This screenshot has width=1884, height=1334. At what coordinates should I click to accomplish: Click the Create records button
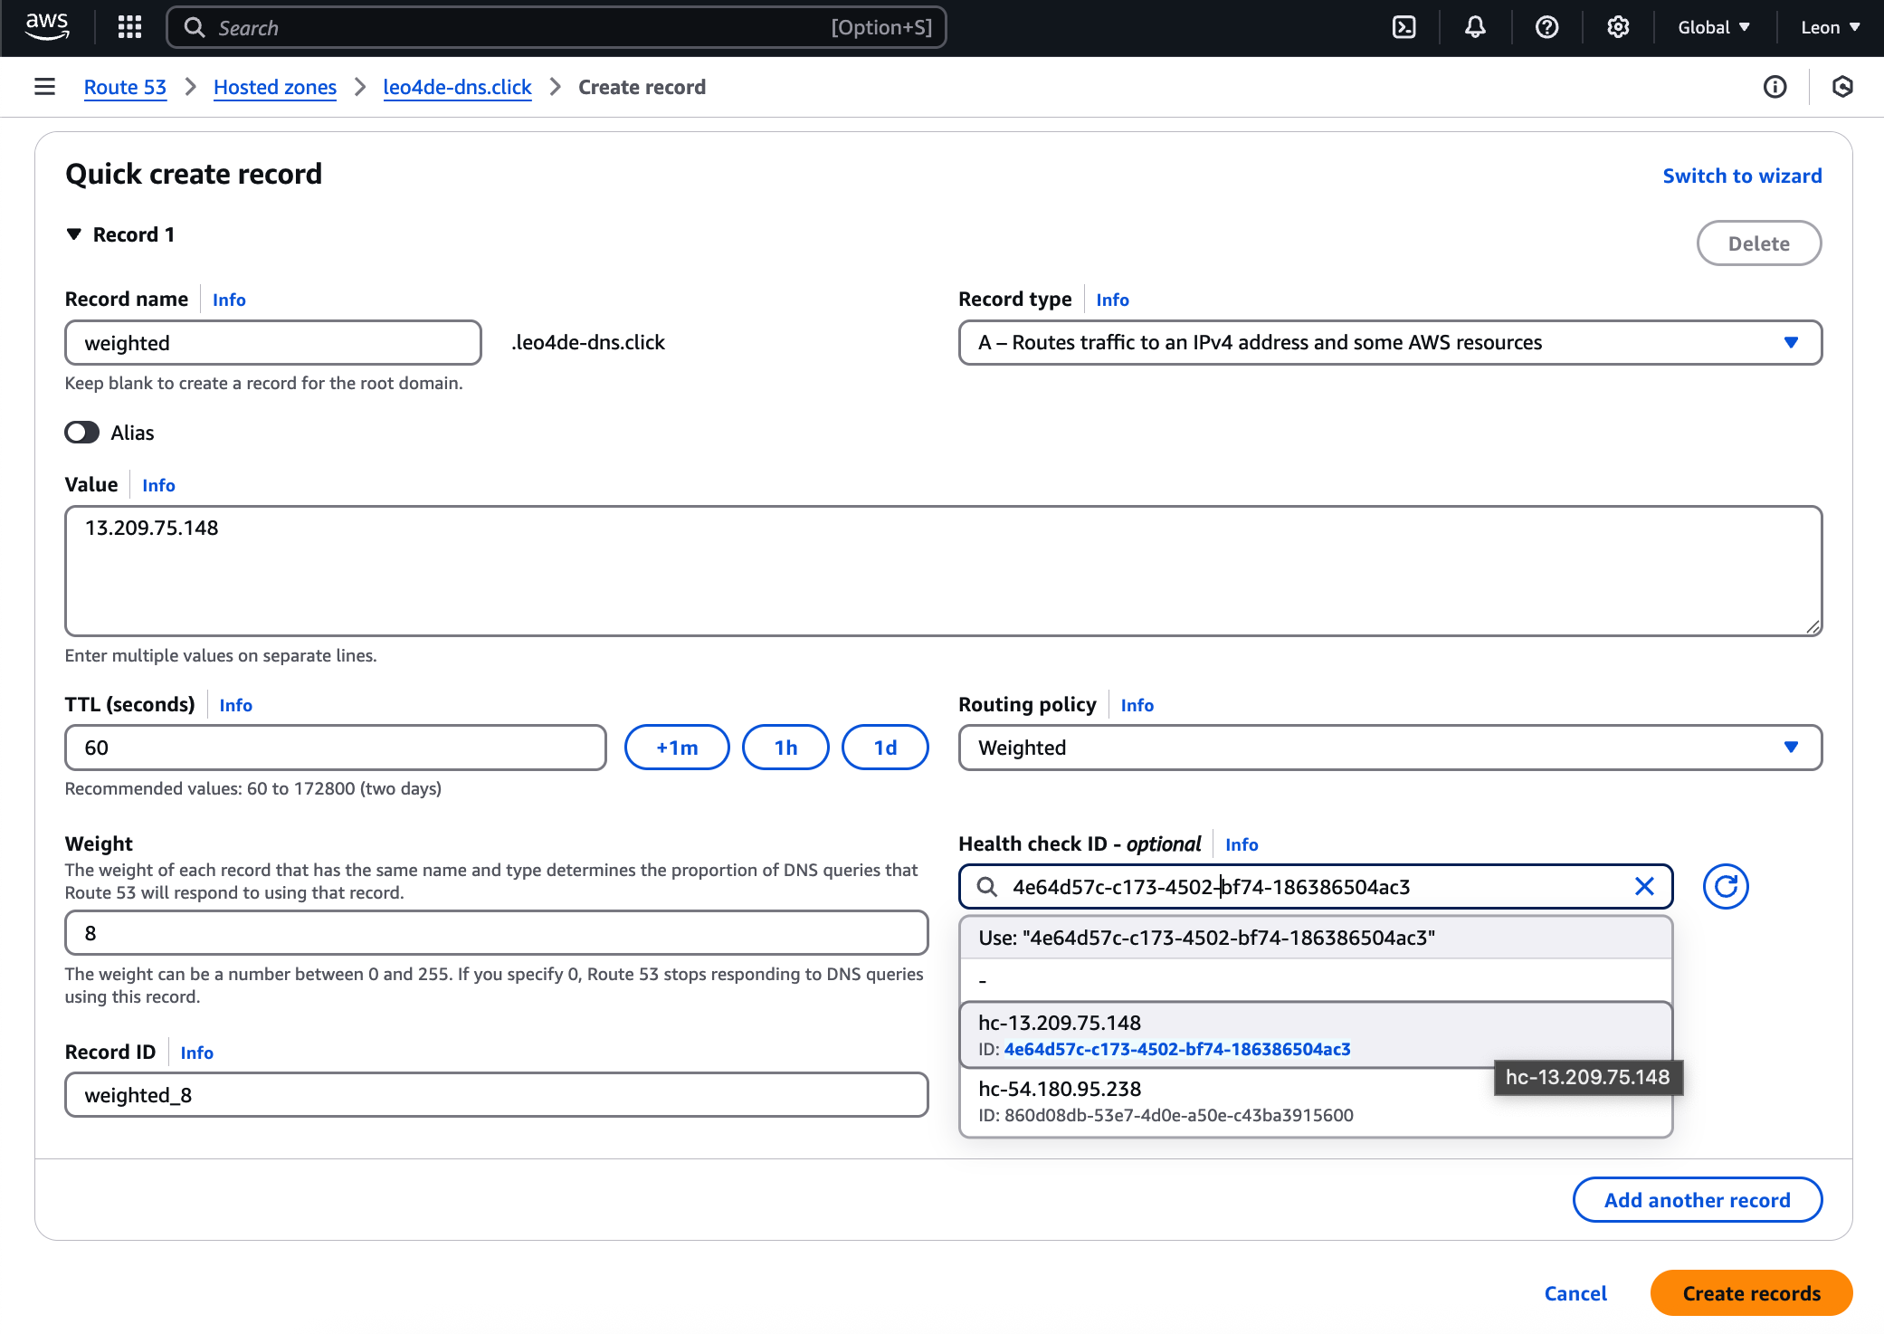pos(1750,1293)
